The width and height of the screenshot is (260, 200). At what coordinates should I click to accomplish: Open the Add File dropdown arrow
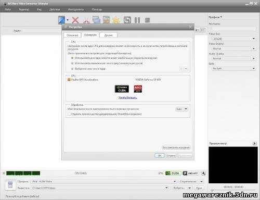(x=68, y=20)
